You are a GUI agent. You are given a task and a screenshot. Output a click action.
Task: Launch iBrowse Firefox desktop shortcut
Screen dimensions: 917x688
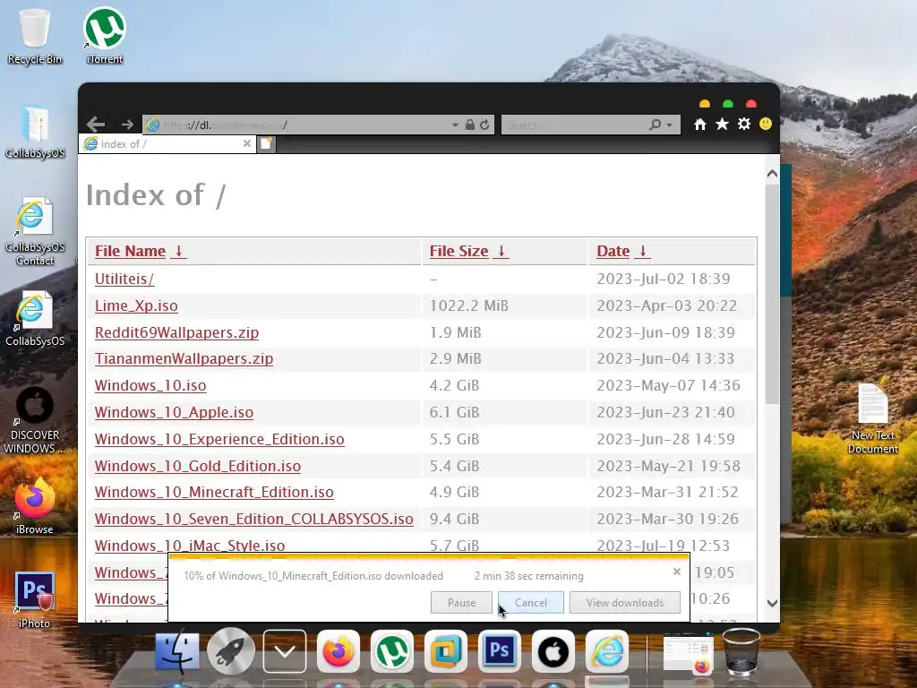click(x=35, y=506)
